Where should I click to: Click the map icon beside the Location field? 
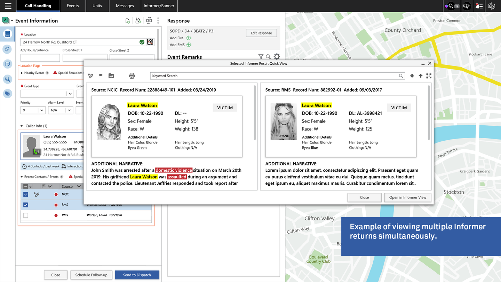click(x=150, y=42)
